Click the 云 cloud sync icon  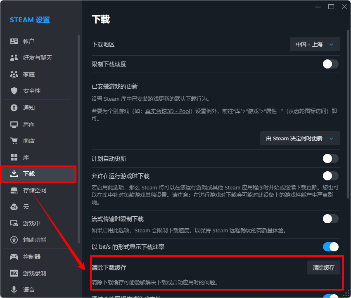[14, 207]
